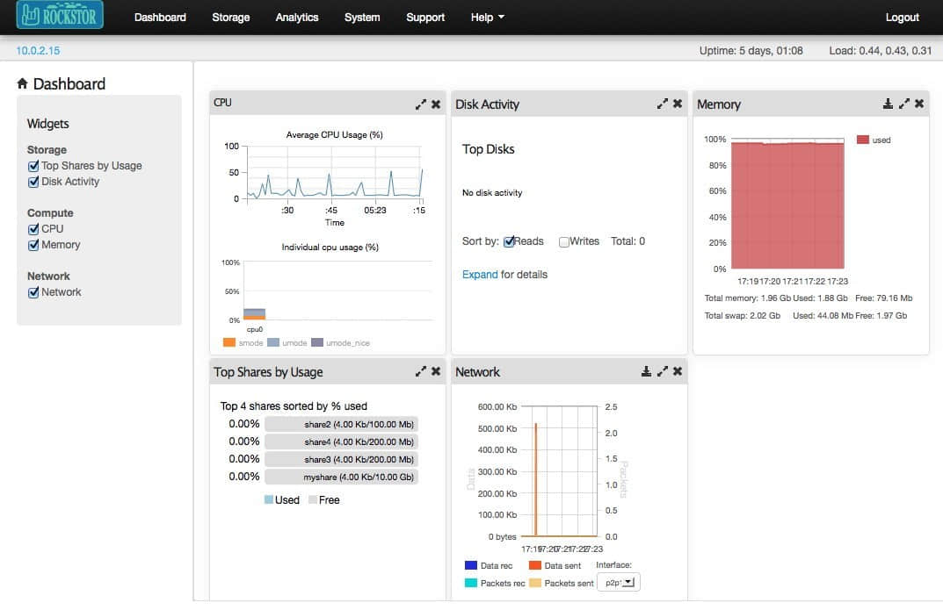Enable sort by Writes checkbox
The height and width of the screenshot is (610, 943).
click(x=564, y=241)
